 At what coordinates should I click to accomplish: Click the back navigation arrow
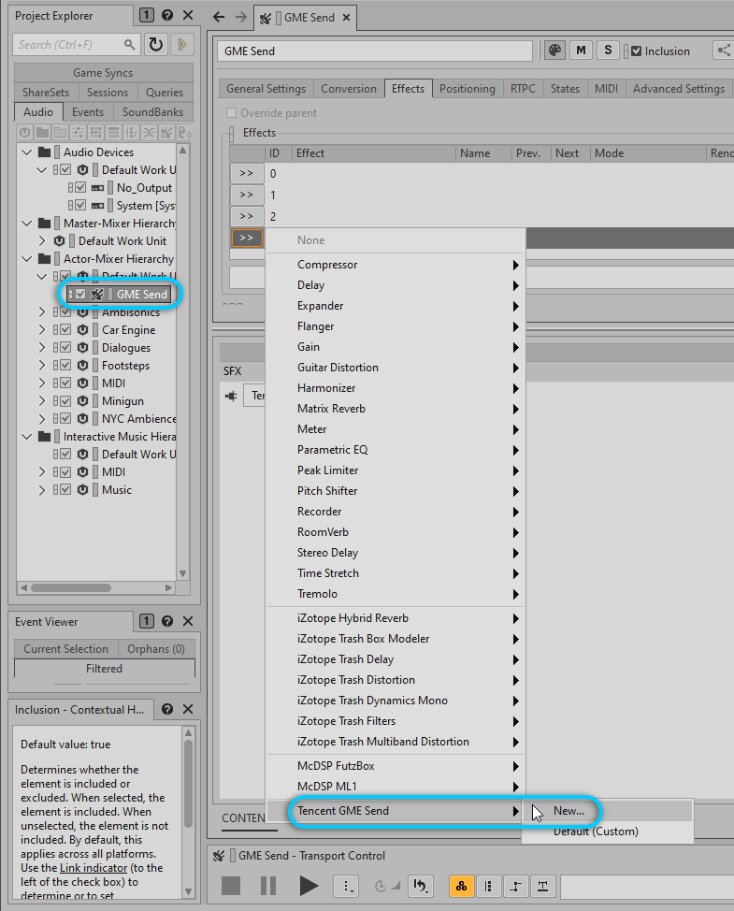pos(219,17)
